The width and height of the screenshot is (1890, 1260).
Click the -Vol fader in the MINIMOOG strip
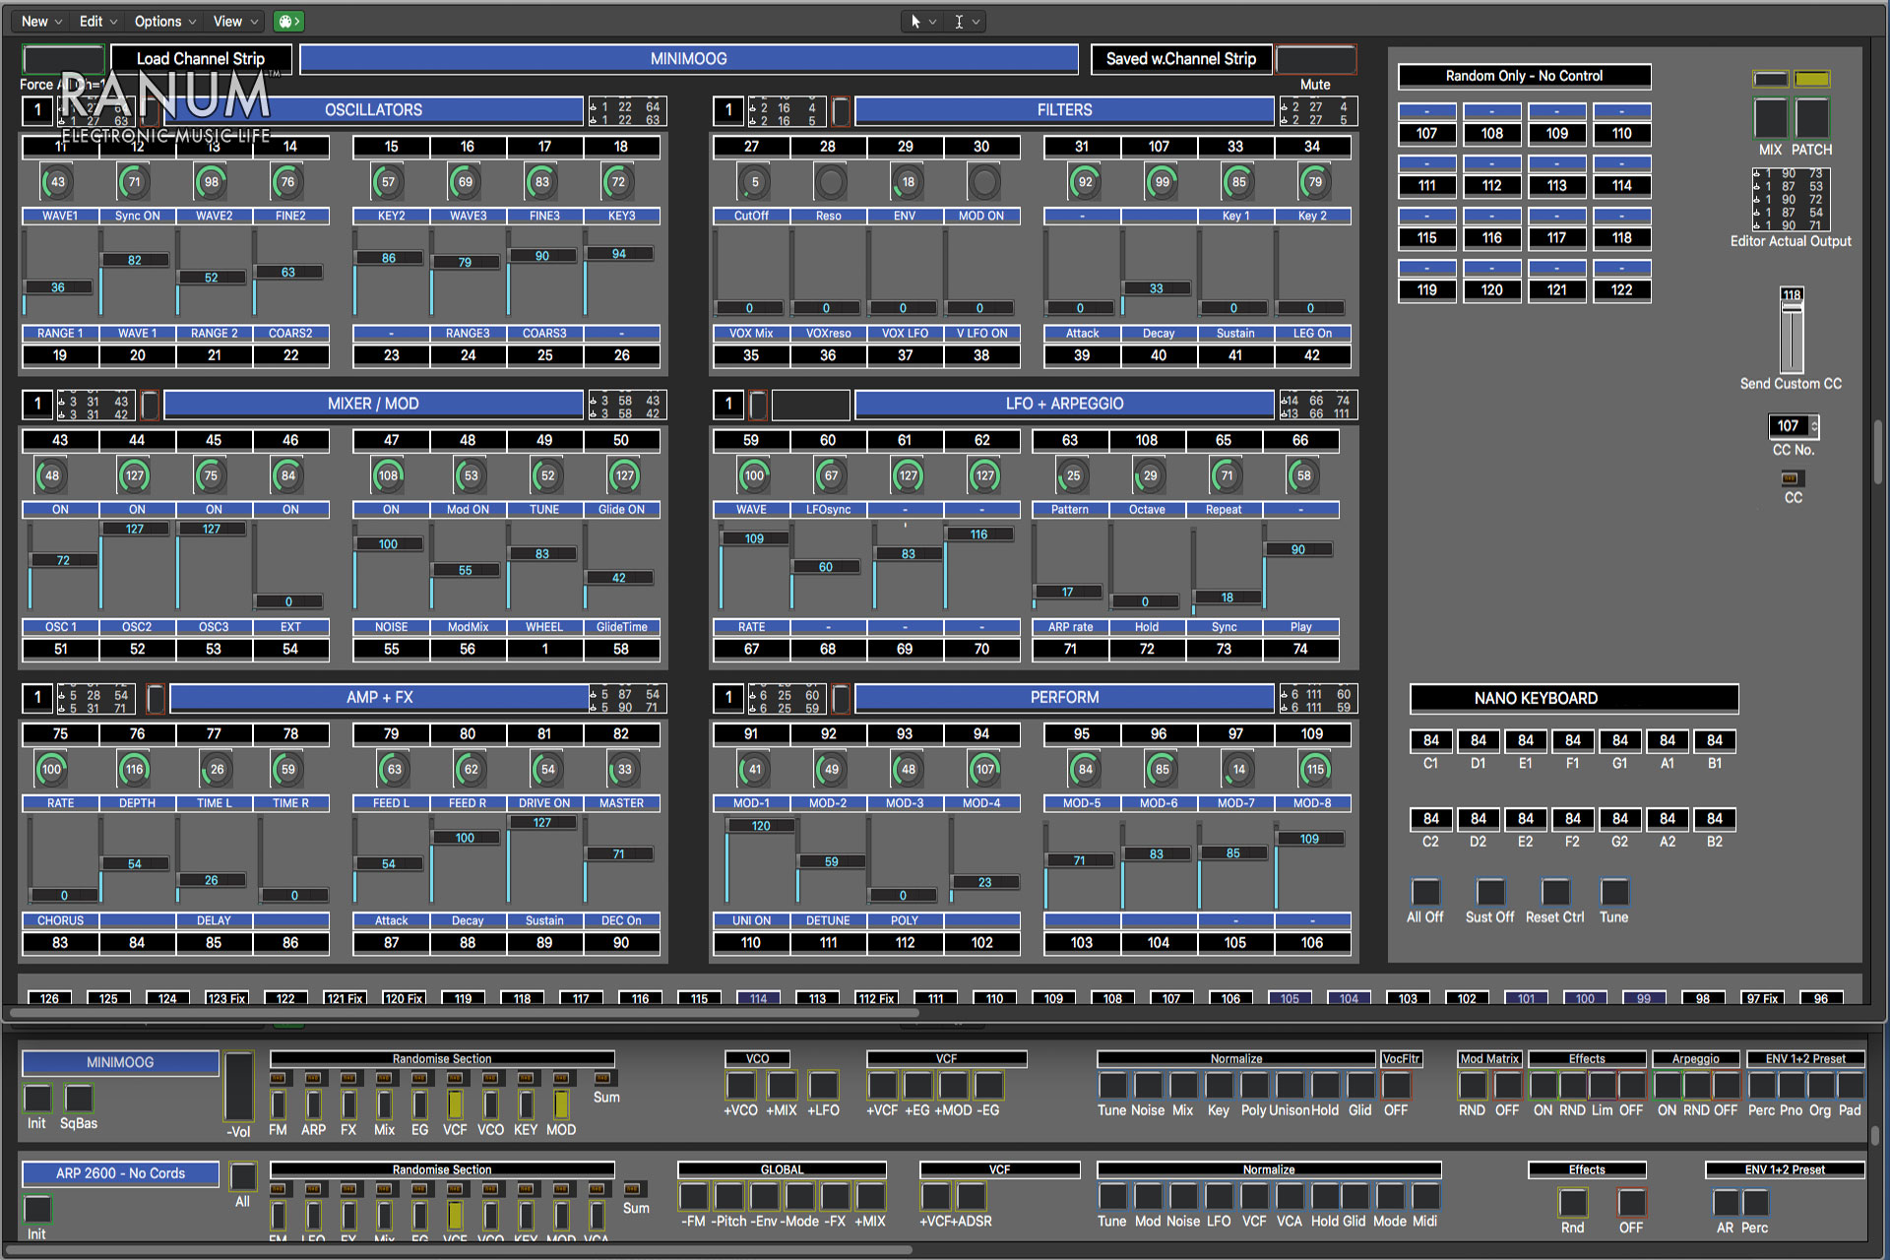[x=239, y=1086]
